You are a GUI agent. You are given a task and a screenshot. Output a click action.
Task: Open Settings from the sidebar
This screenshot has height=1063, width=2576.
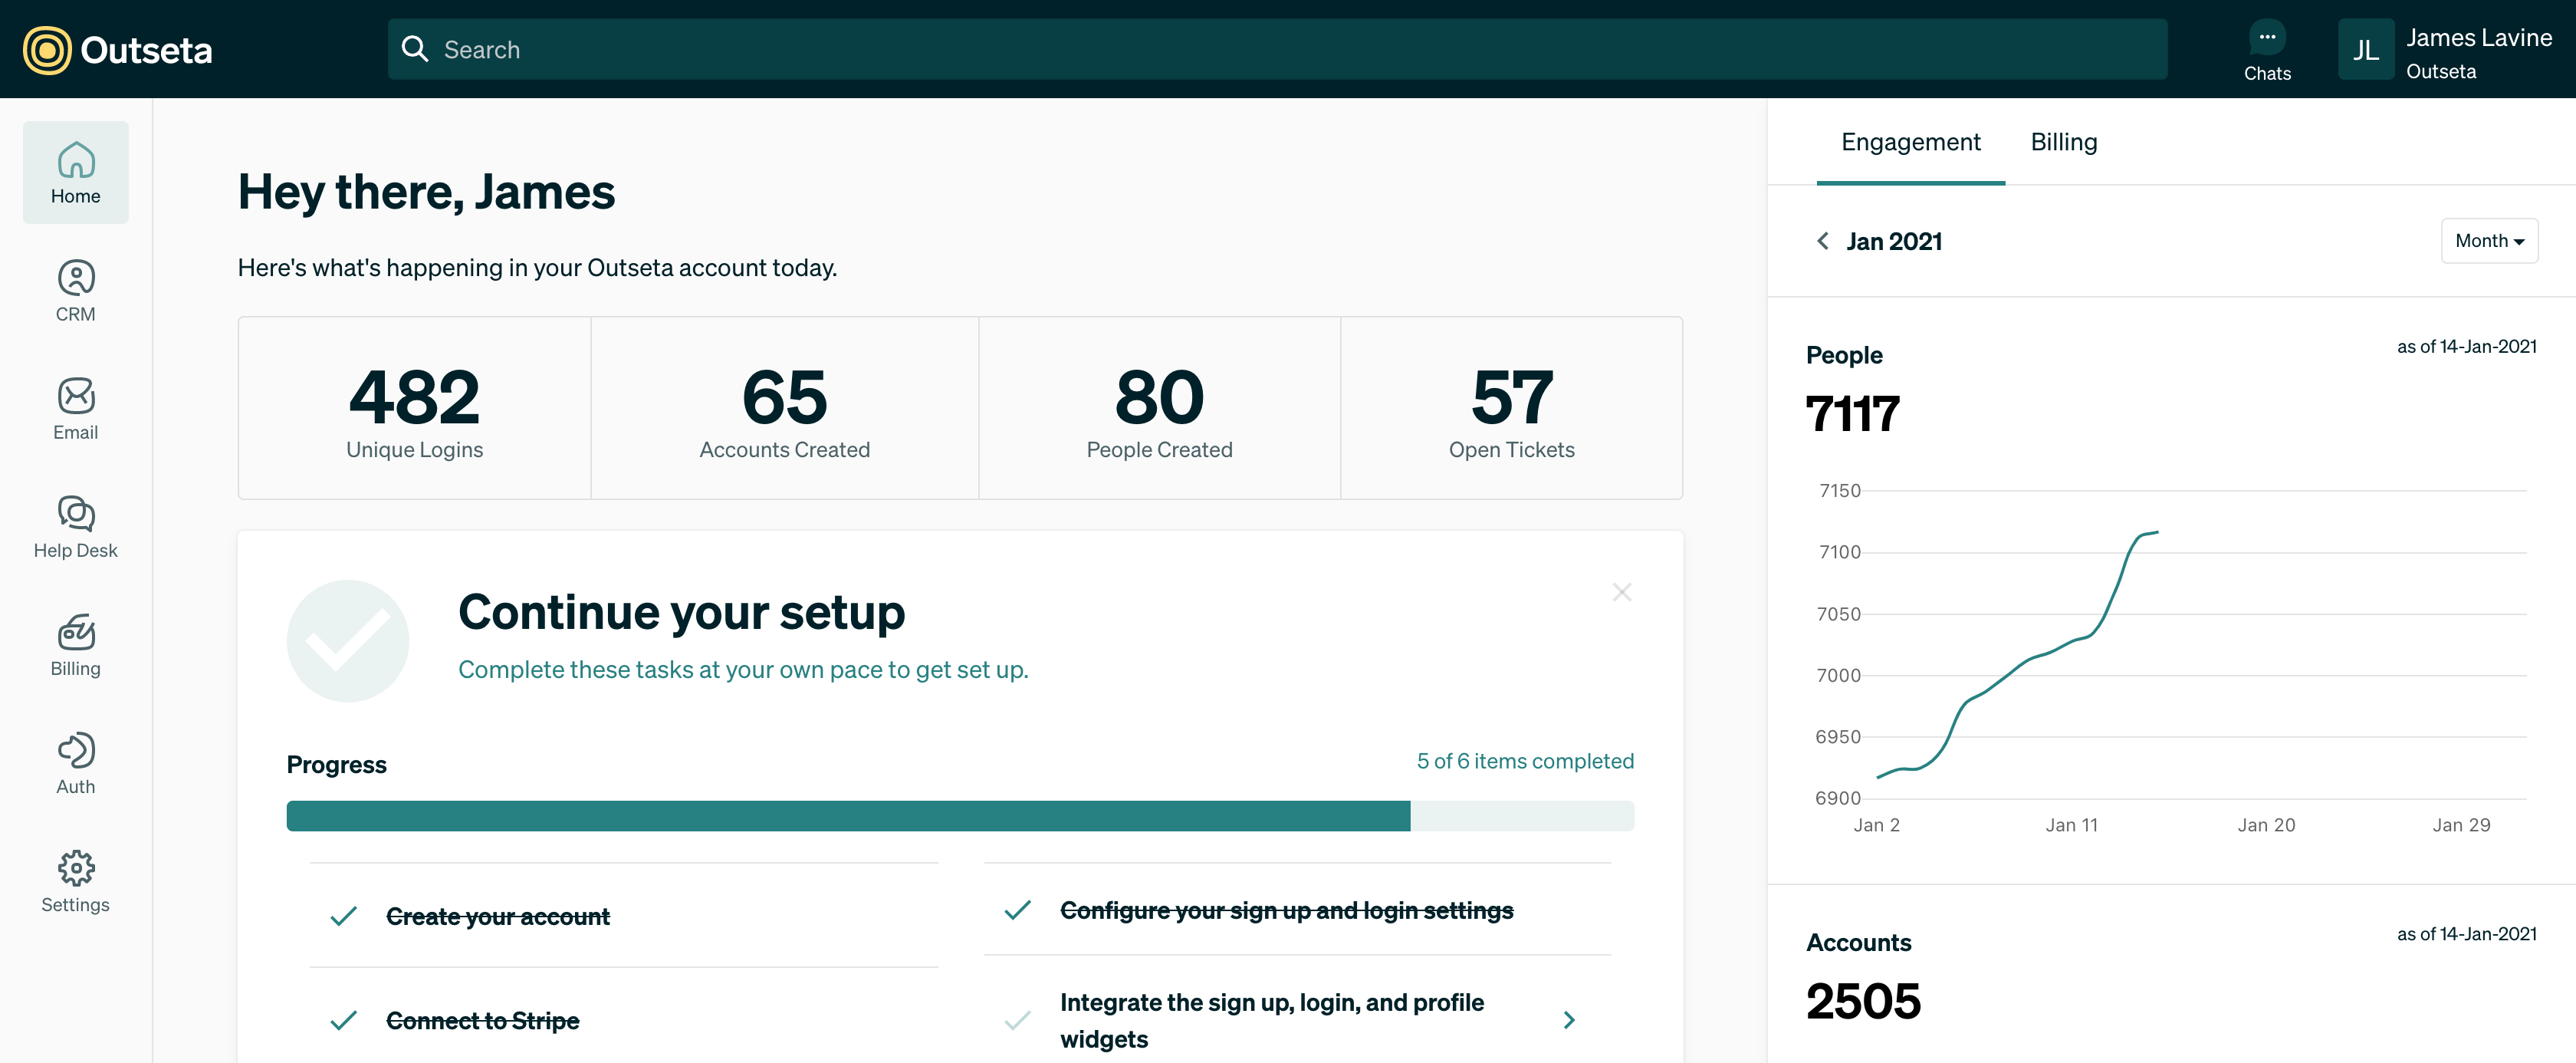75,881
